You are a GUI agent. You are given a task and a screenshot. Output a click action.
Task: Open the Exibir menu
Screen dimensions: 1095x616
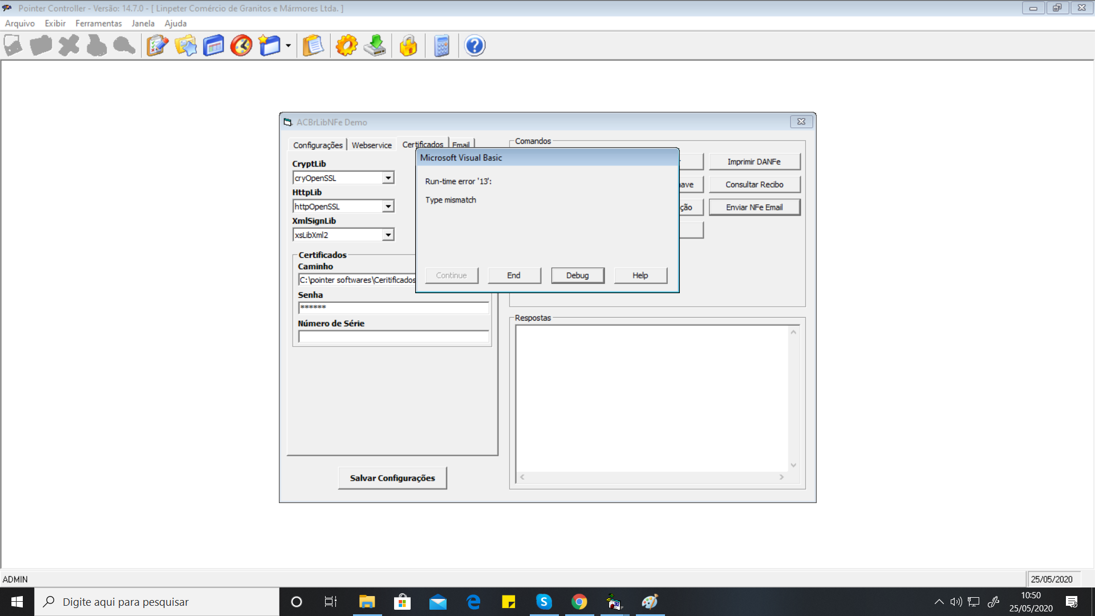pyautogui.click(x=55, y=23)
